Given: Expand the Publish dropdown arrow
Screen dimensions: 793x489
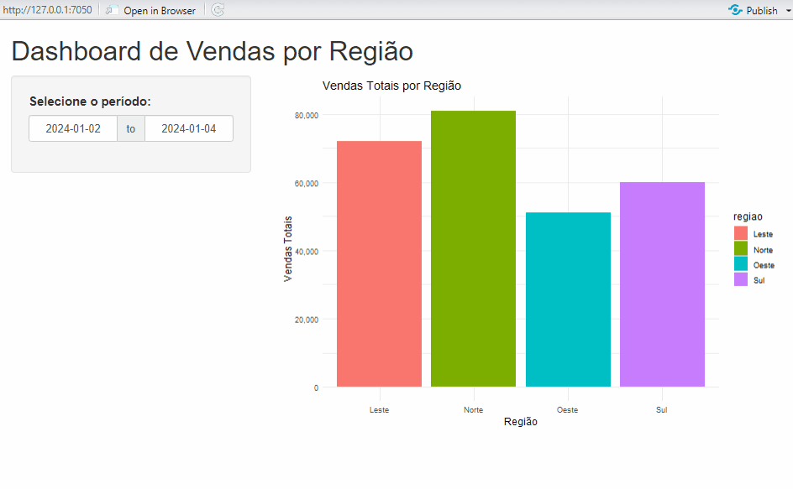Looking at the screenshot, I should [x=786, y=11].
